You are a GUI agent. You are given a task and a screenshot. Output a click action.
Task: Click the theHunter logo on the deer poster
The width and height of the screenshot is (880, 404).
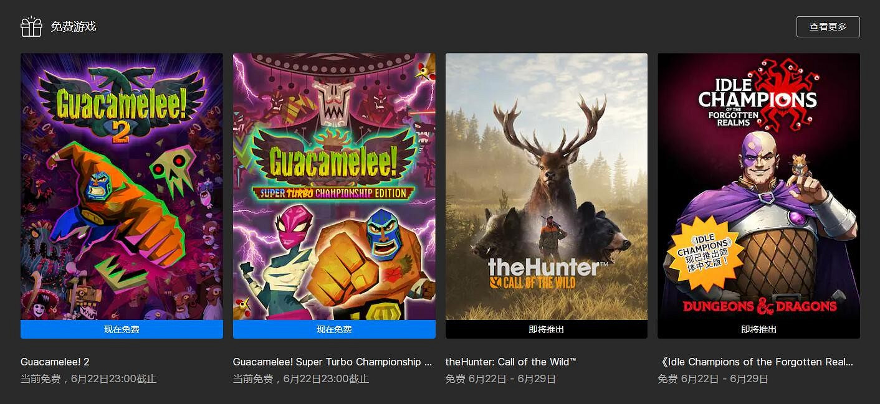pyautogui.click(x=543, y=273)
